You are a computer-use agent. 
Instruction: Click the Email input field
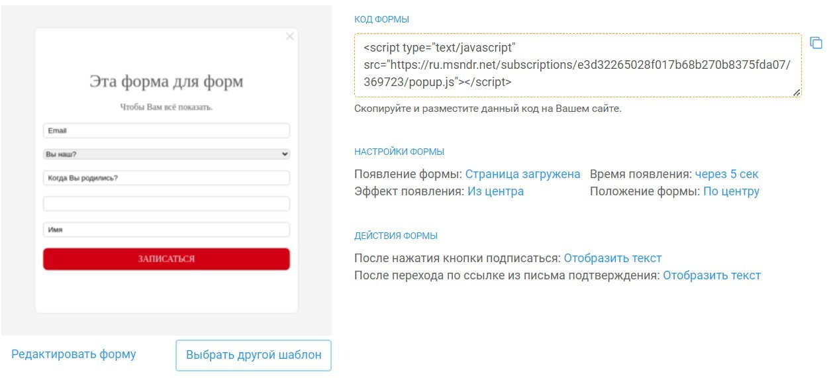coord(166,130)
